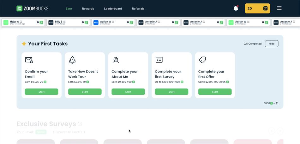Click the coin icon after Earn $0.01 / 10
Image resolution: width=300 pixels, height=144 pixels.
pos(87,82)
